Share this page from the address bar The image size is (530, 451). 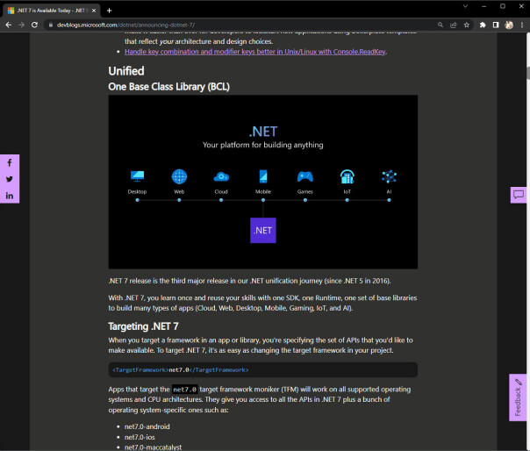[x=454, y=25]
